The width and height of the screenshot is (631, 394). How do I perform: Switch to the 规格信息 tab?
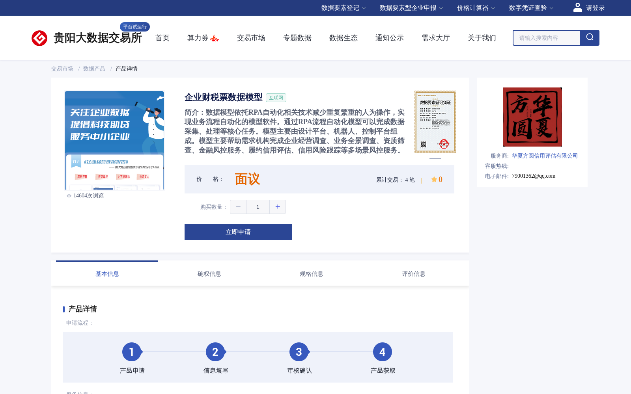click(312, 274)
